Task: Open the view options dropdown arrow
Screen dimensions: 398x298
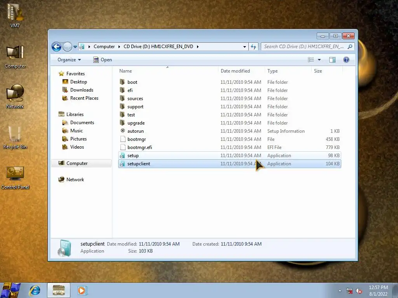Action: tap(319, 60)
